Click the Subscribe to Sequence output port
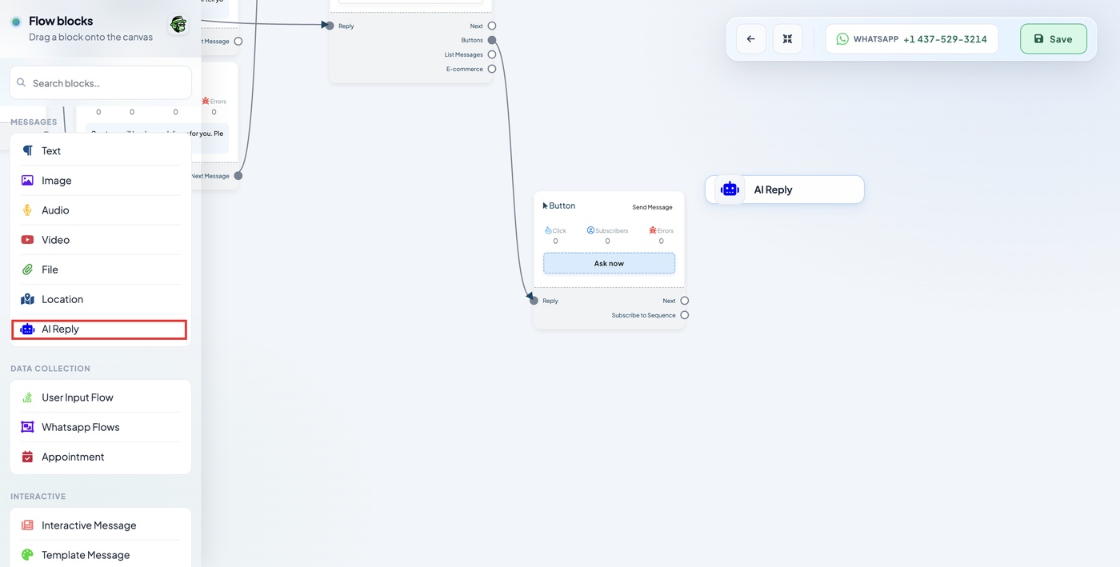Viewport: 1120px width, 567px height. tap(685, 315)
